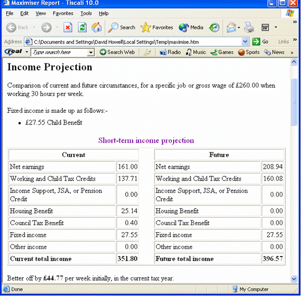
Task: Expand the real toolbar overflow chevron
Action: pyautogui.click(x=292, y=53)
